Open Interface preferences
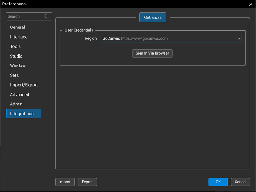Image resolution: width=256 pixels, height=192 pixels. tap(19, 37)
